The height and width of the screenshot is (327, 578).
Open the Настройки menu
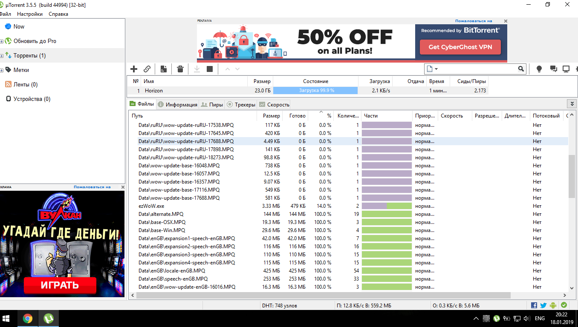click(x=30, y=14)
